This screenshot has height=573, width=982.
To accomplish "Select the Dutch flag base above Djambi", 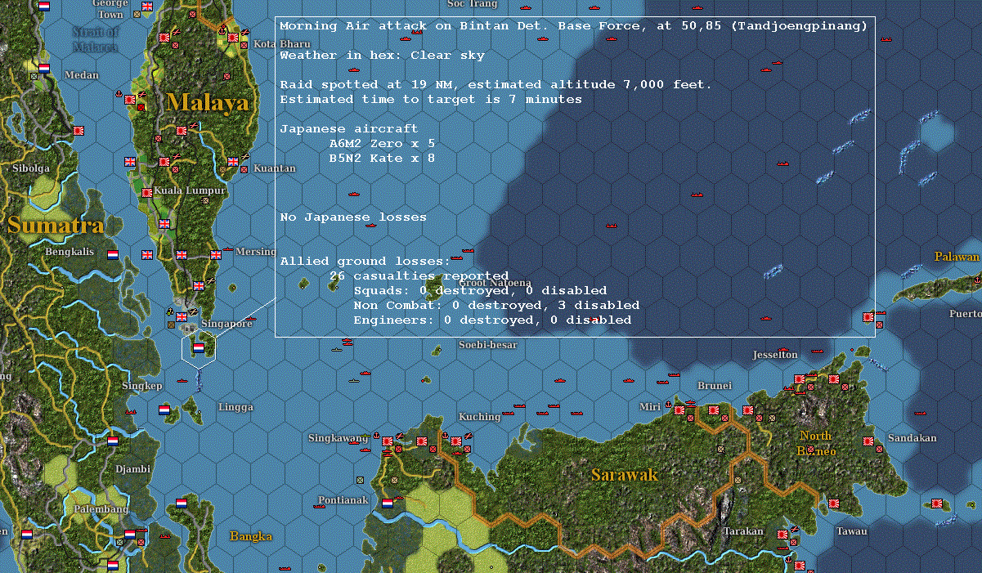I will point(113,441).
